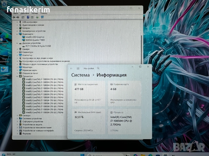The image size is (209, 156).
Task: Expand the Батерии device category
Action: point(17,28)
